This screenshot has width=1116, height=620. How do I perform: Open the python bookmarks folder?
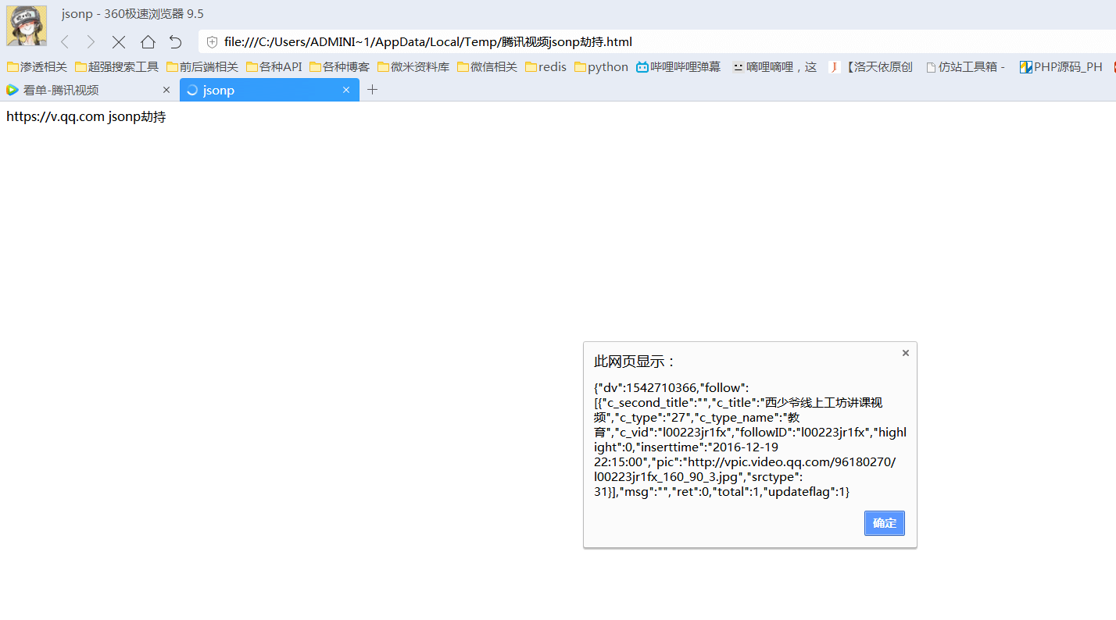click(601, 67)
